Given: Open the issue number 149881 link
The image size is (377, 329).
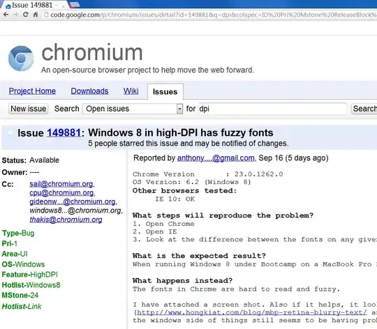Looking at the screenshot, I should click(64, 133).
